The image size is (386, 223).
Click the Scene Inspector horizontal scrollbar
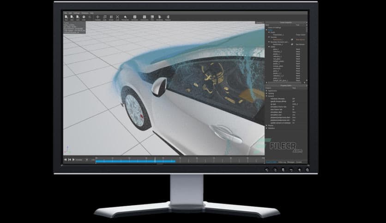(285, 83)
